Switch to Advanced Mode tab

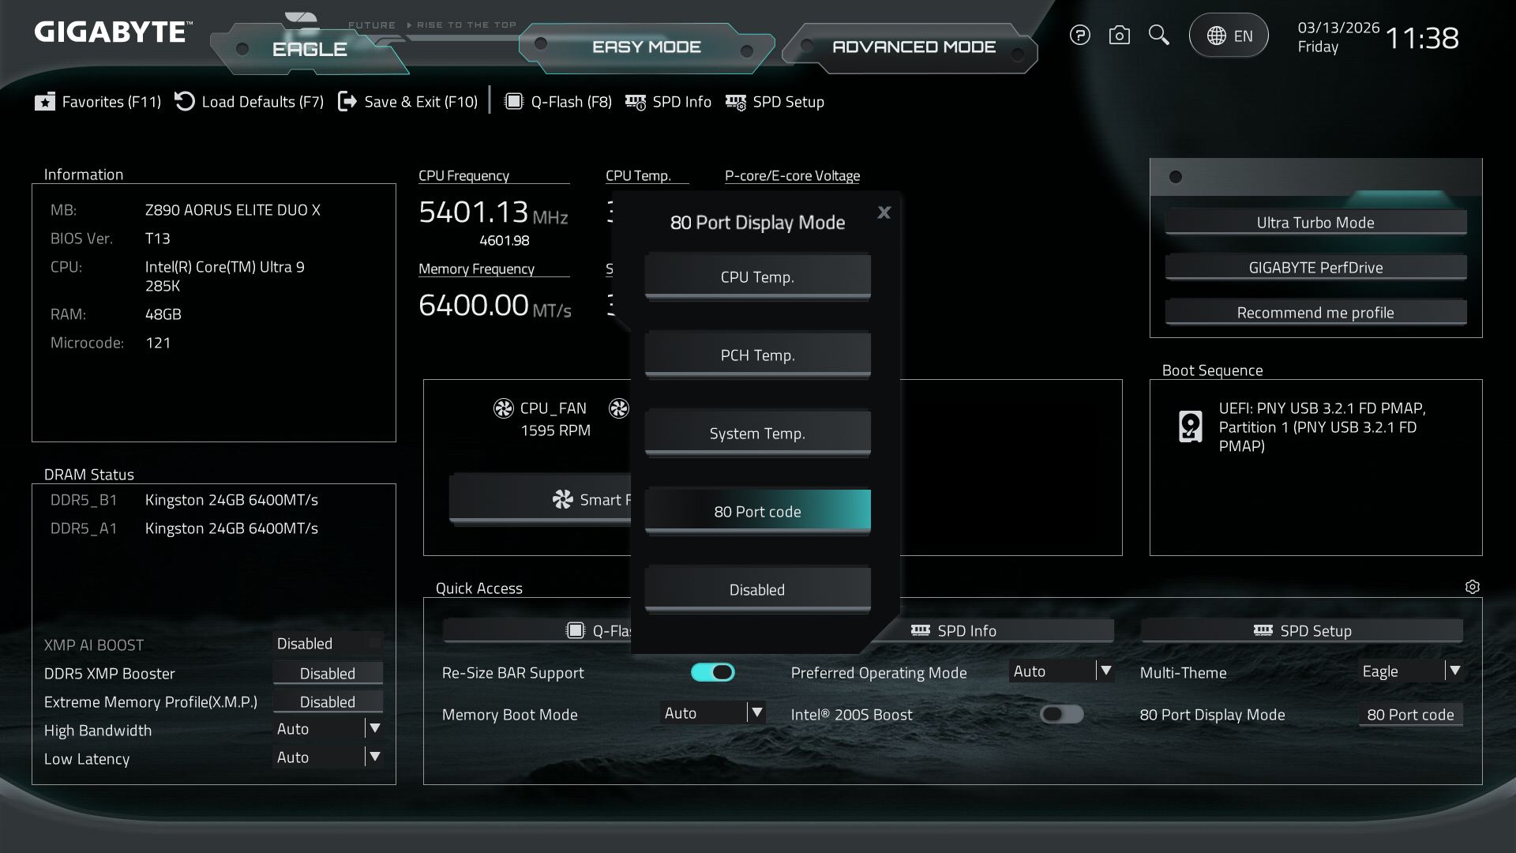click(x=913, y=47)
